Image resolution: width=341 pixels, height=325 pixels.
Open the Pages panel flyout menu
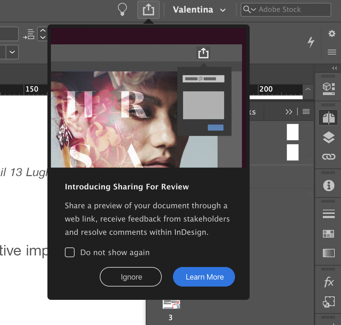click(306, 111)
